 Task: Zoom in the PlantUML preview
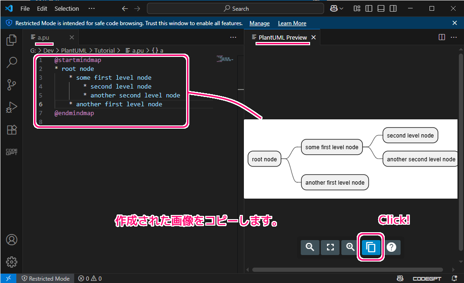coord(350,247)
